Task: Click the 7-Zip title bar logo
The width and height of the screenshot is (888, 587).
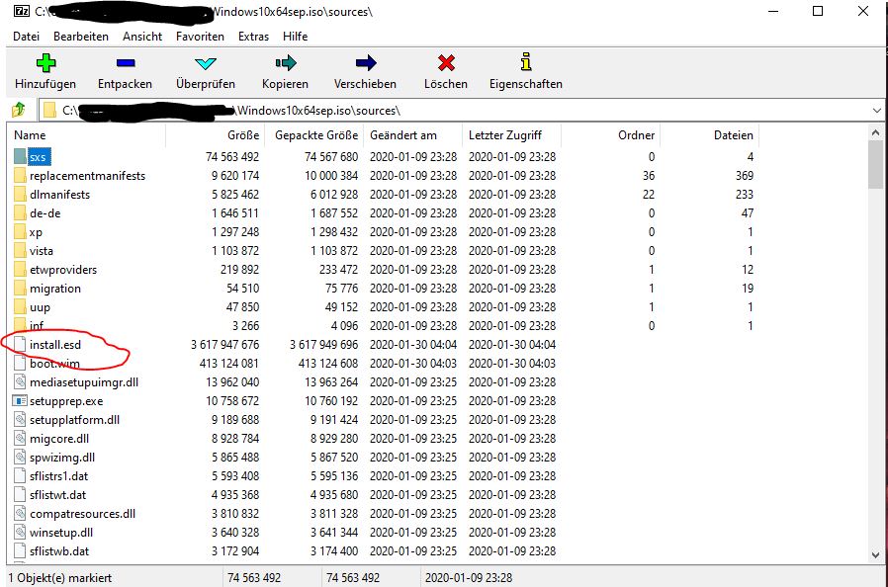Action: (22, 11)
